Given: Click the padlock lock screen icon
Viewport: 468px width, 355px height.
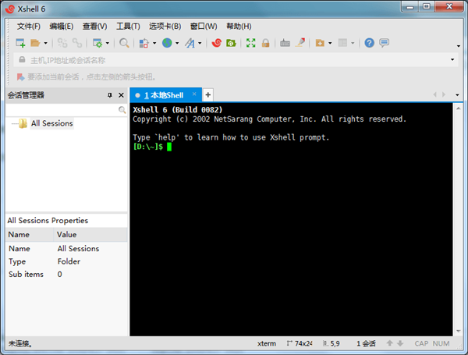Looking at the screenshot, I should click(266, 43).
